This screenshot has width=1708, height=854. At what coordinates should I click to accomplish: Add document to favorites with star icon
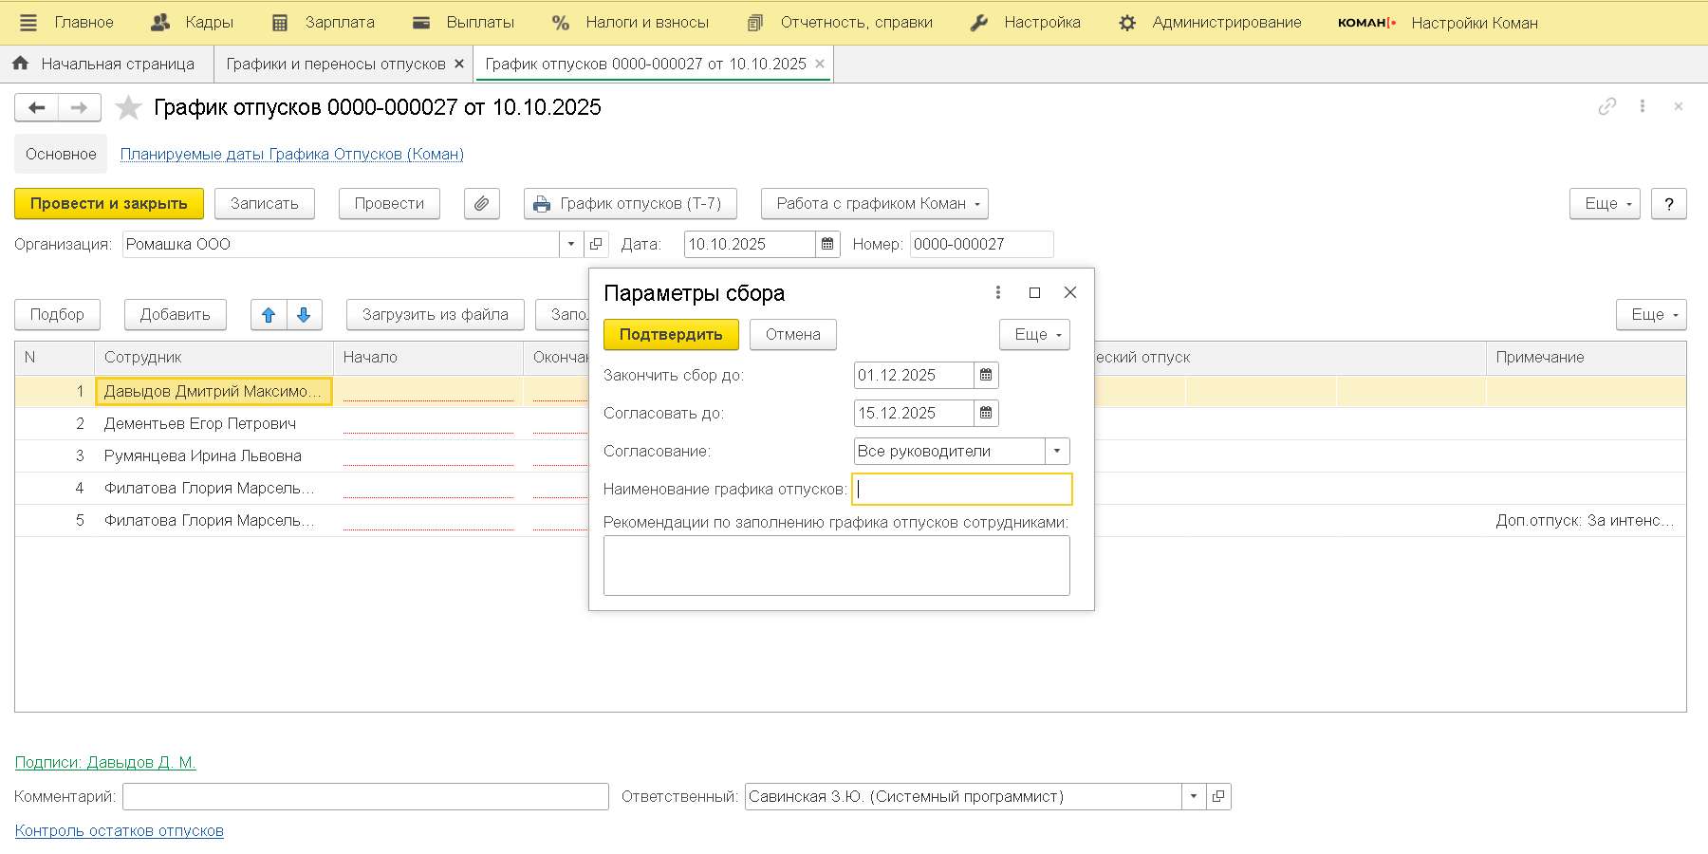128,108
